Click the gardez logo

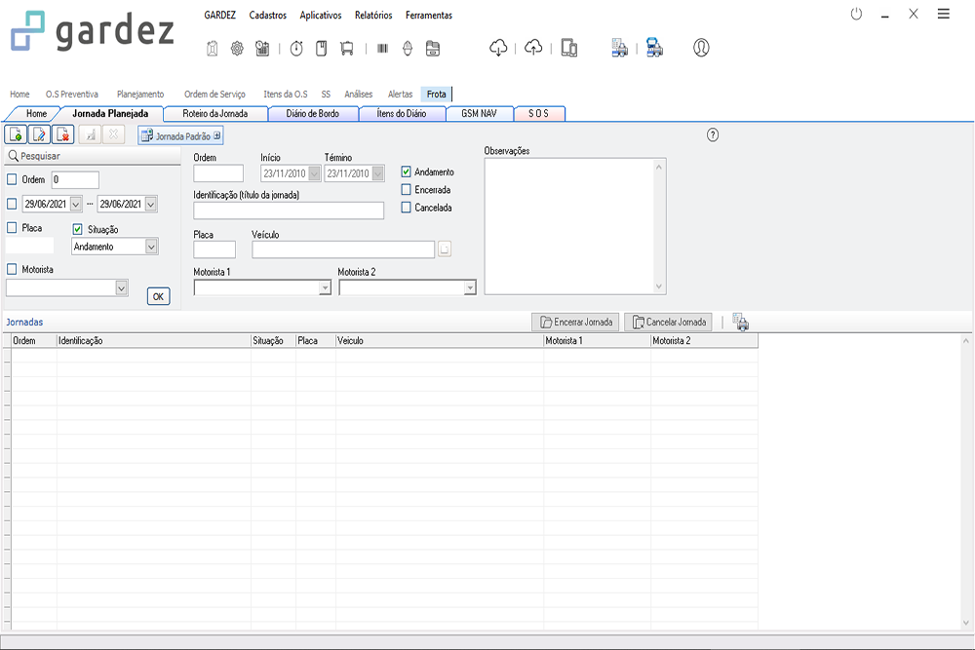pos(92,31)
